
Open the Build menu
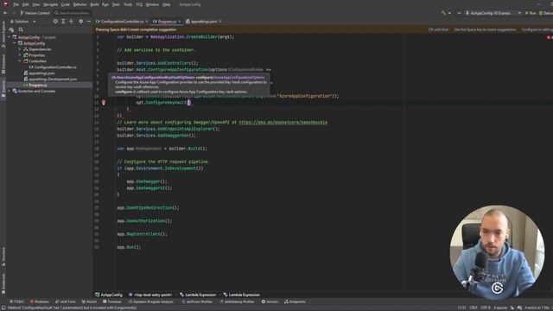[94, 4]
